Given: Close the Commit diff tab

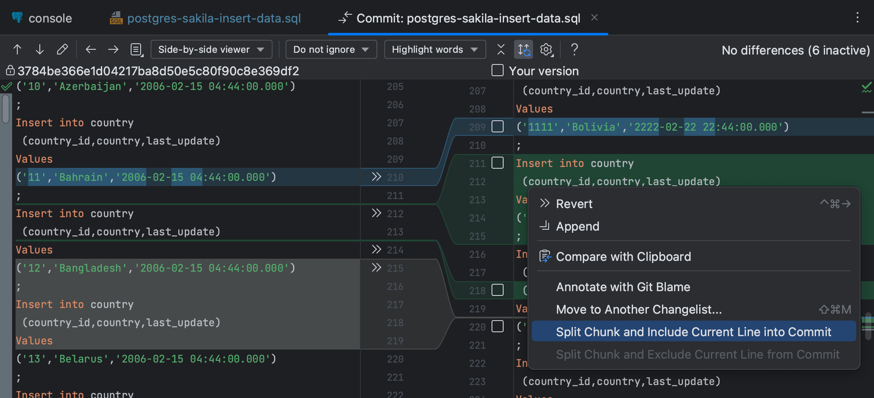Looking at the screenshot, I should point(594,18).
